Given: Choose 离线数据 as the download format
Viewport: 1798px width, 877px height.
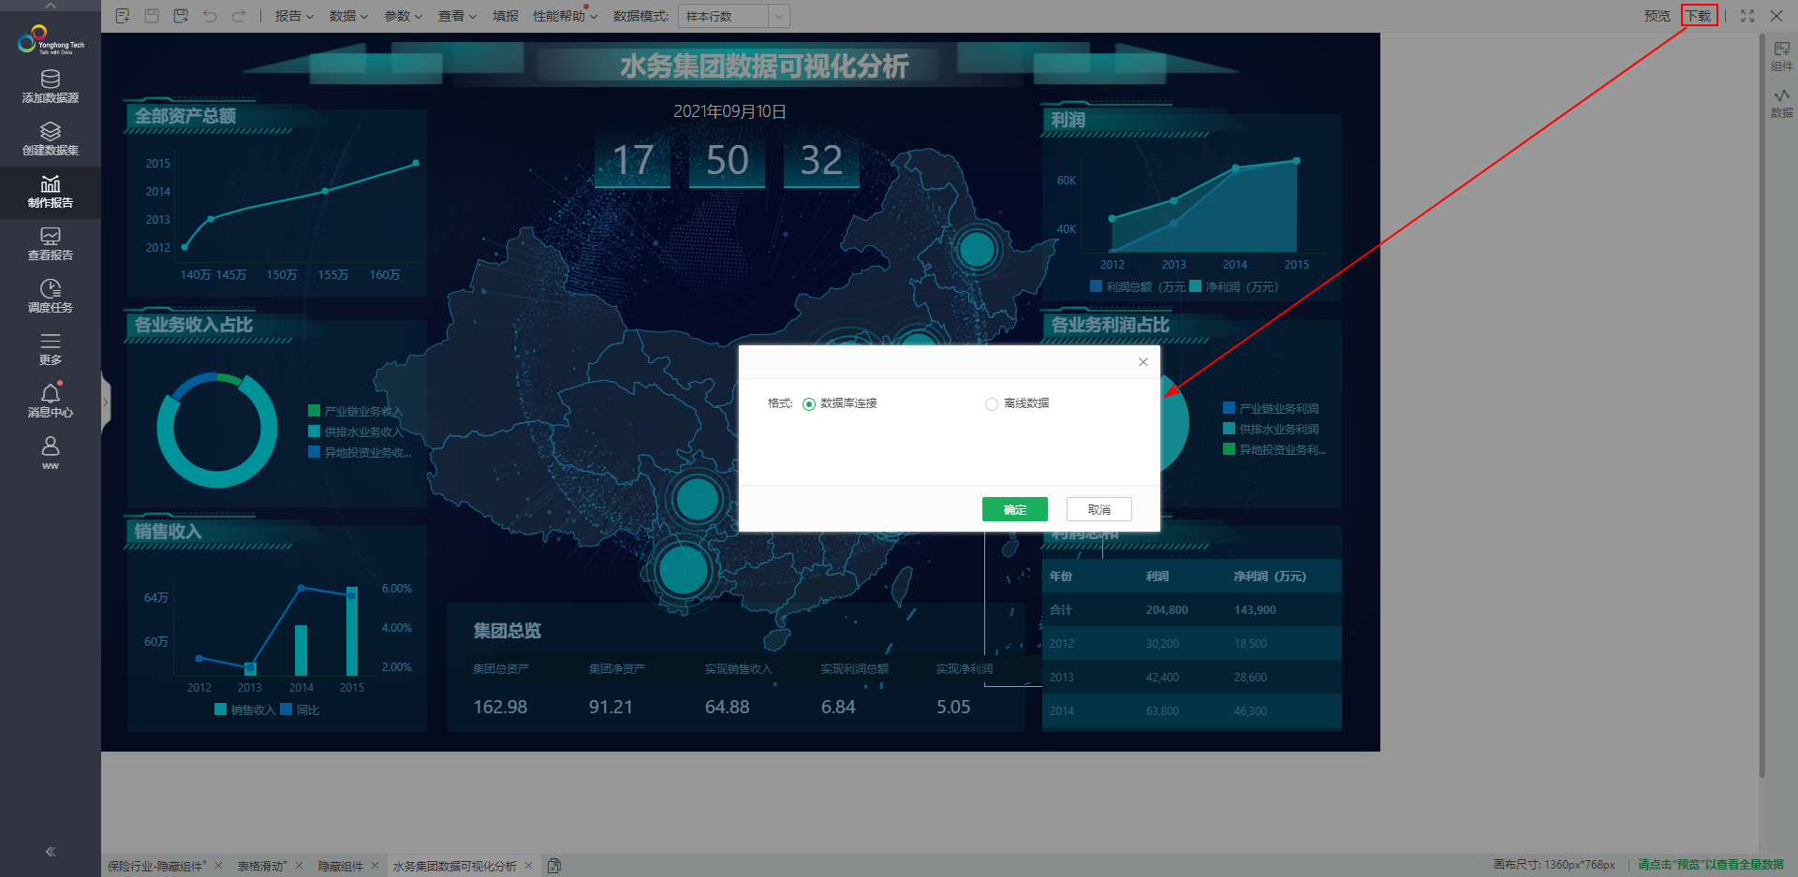Looking at the screenshot, I should [991, 403].
